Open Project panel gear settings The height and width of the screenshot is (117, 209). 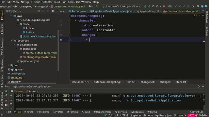pyautogui.click(x=53, y=11)
